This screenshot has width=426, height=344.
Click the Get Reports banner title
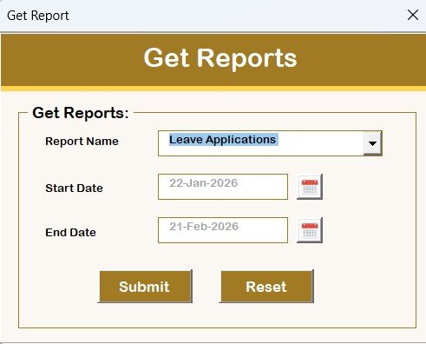[220, 58]
